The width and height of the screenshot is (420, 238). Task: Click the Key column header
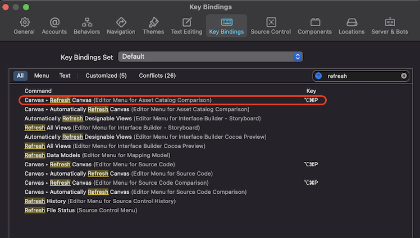(x=311, y=91)
